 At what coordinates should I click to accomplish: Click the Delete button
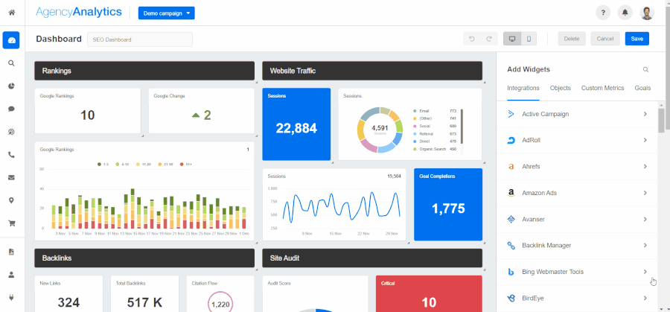pyautogui.click(x=572, y=39)
